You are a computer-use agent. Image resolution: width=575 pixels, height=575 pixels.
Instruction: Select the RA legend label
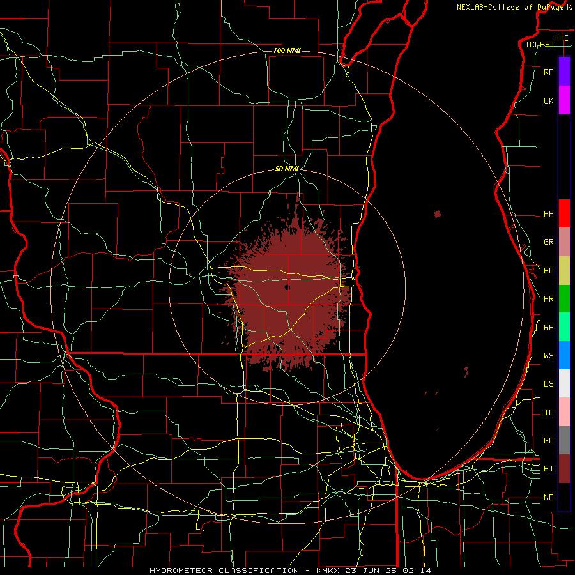(548, 328)
